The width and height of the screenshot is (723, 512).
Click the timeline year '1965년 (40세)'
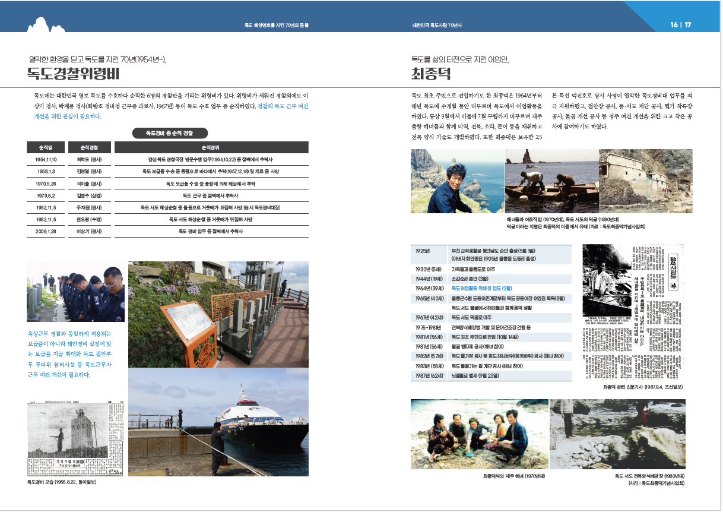429,298
